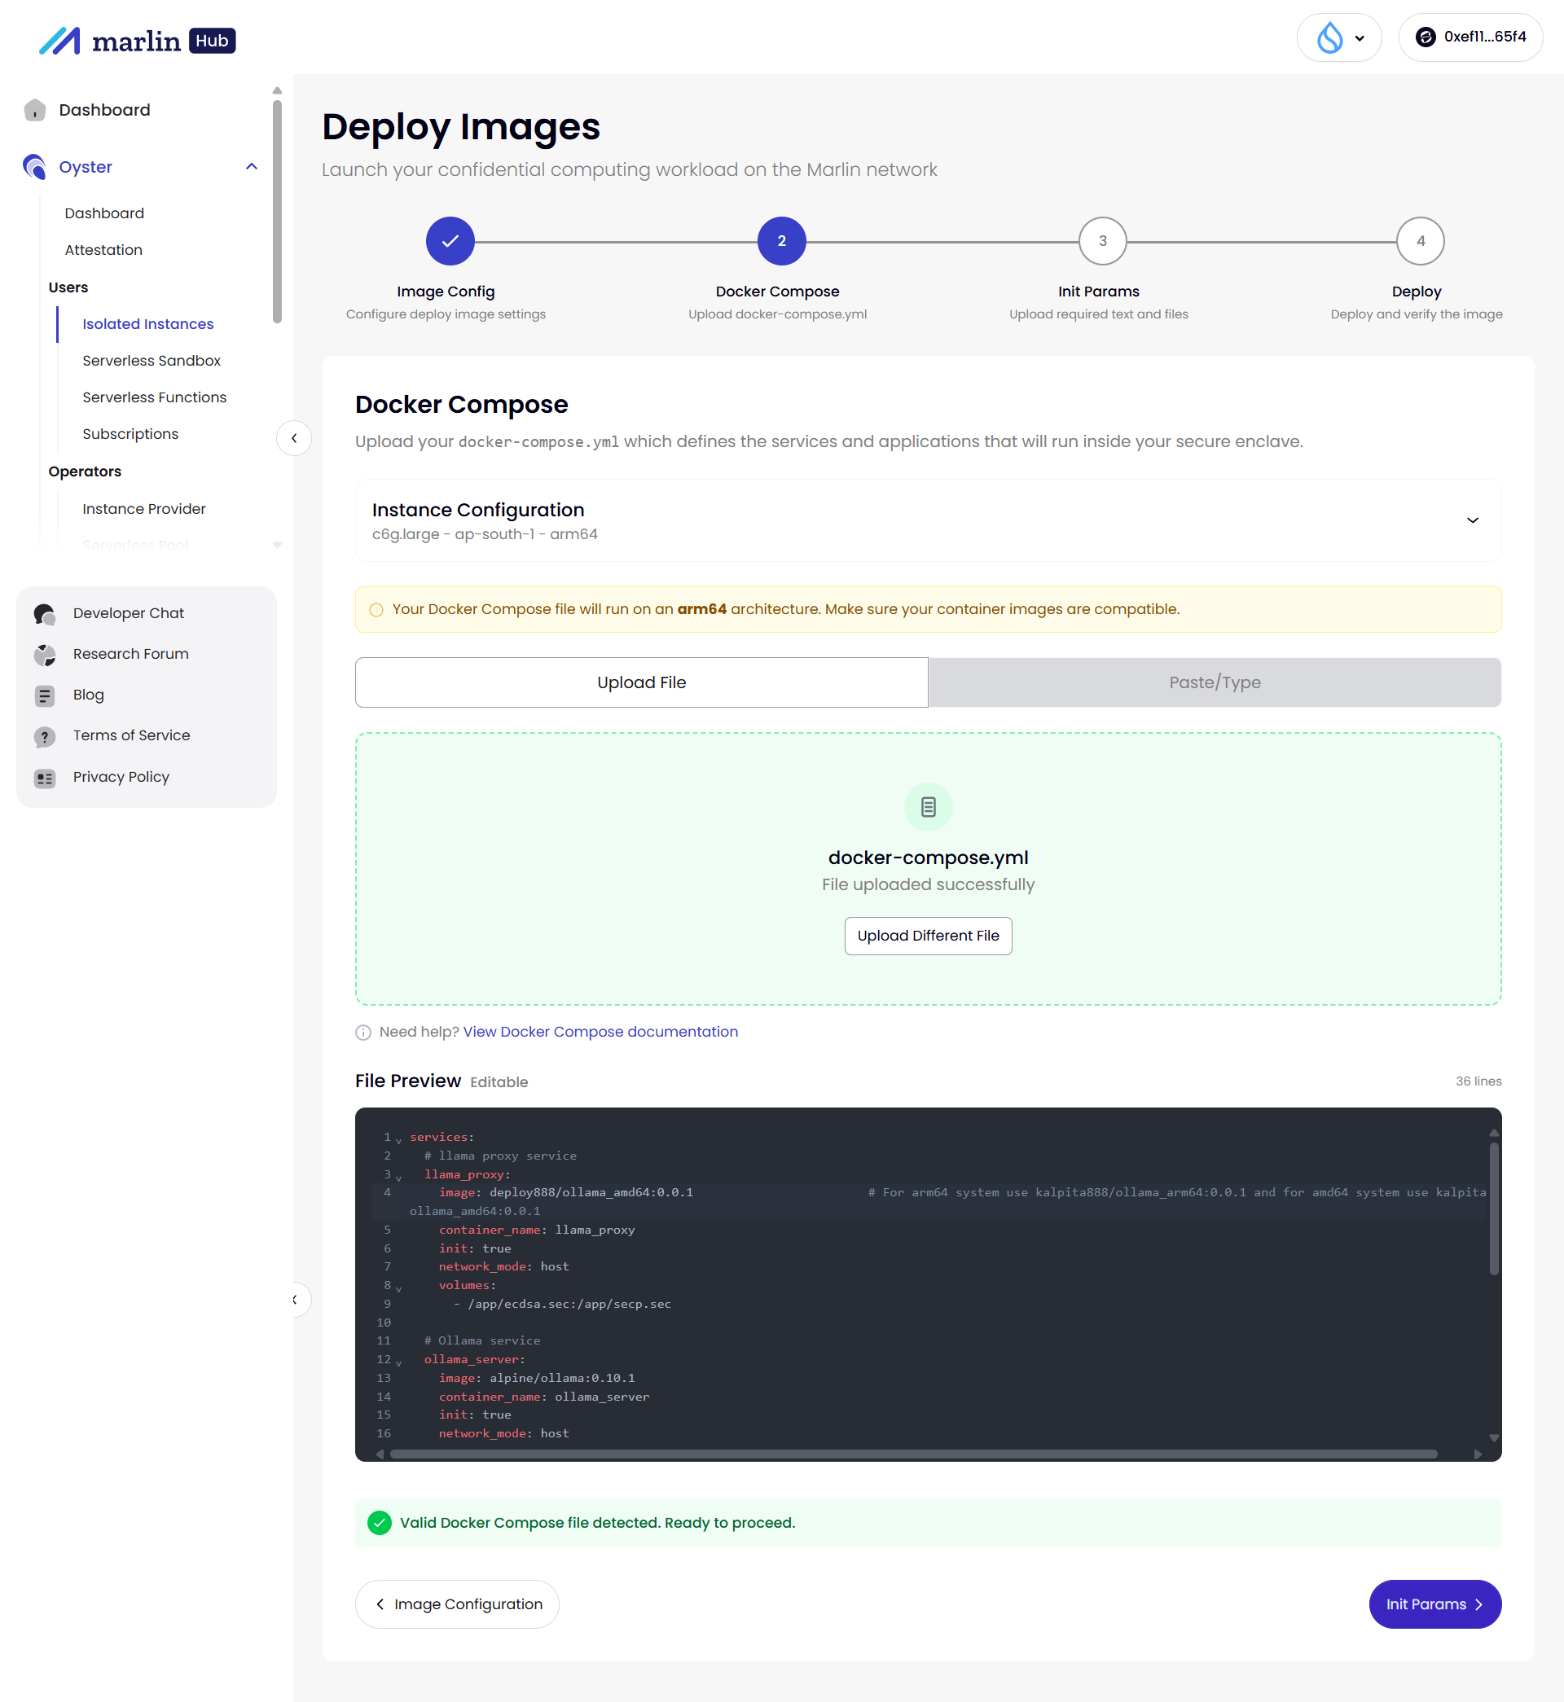Collapse the Oyster sidebar section

[252, 167]
